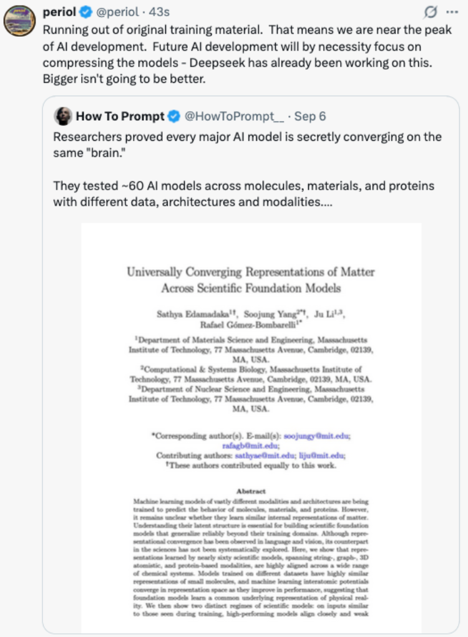Screen dimensions: 468x637
Task: Open How To Prompt's profile picture
Action: tap(63, 116)
